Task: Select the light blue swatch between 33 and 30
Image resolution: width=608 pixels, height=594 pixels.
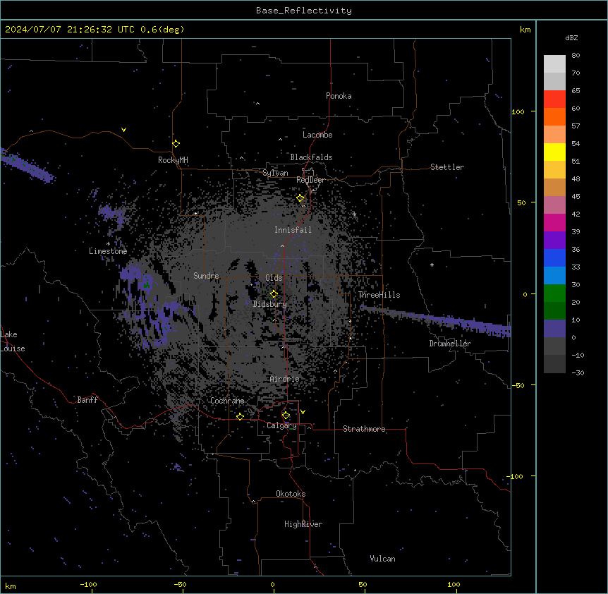Action: coord(554,276)
